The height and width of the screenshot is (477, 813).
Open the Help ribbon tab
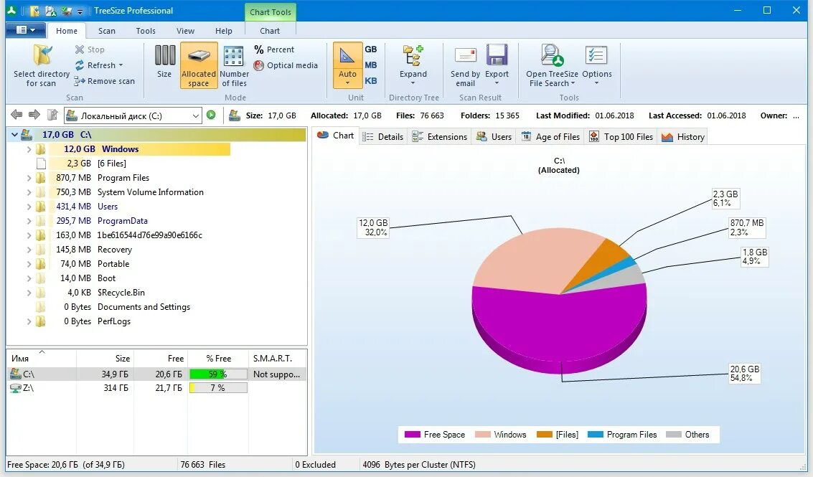tap(223, 31)
